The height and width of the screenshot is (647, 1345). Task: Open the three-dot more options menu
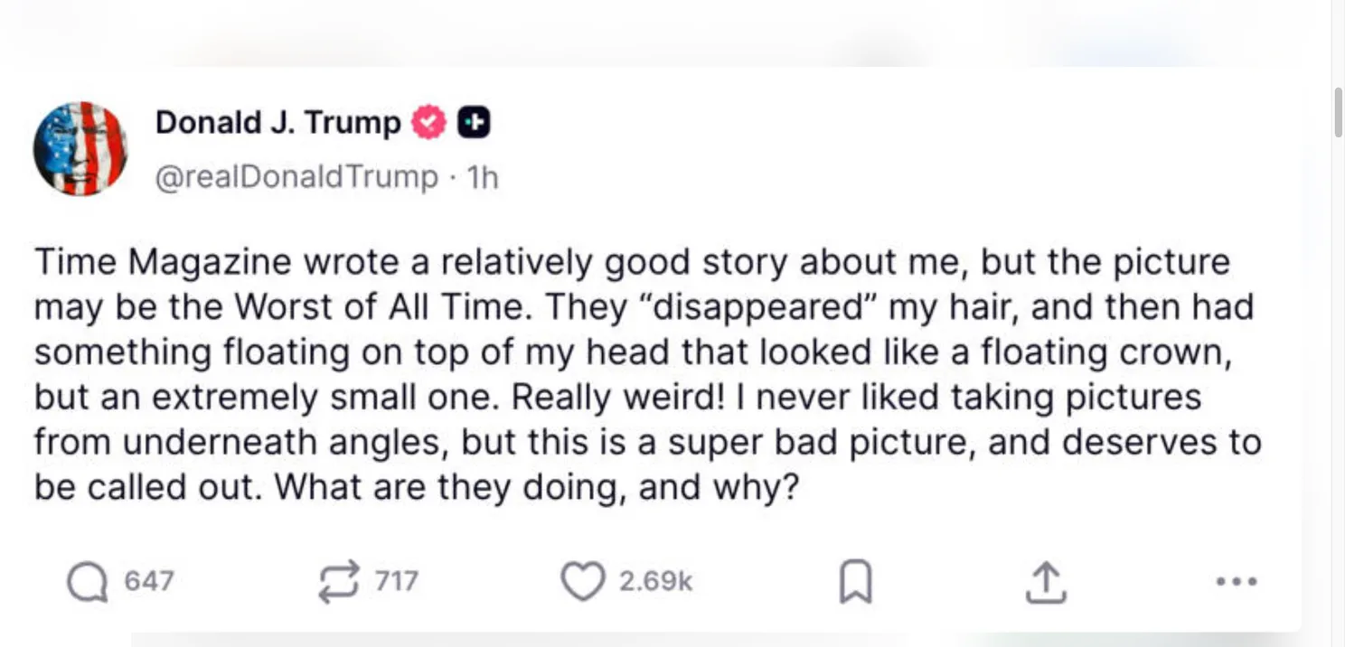[x=1236, y=581]
